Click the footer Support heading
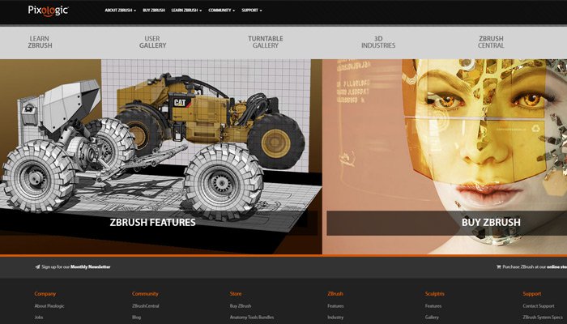This screenshot has height=324, width=567. click(532, 293)
